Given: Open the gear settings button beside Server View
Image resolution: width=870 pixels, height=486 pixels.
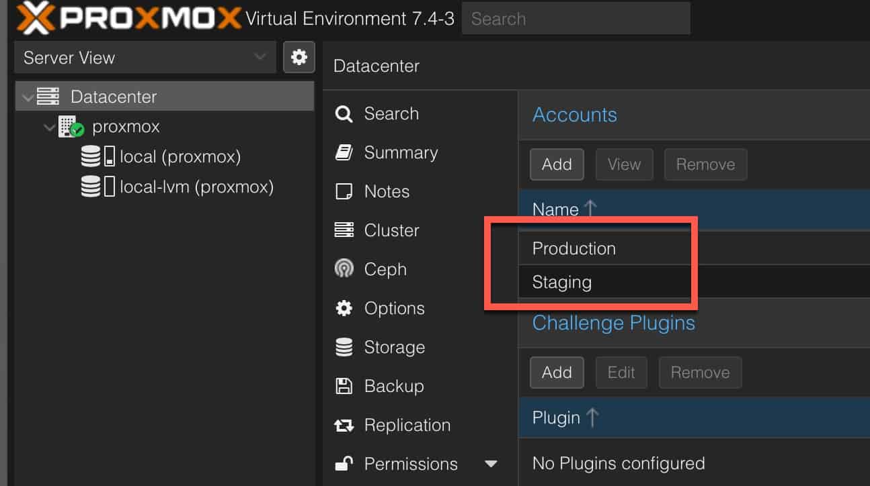Looking at the screenshot, I should [299, 56].
